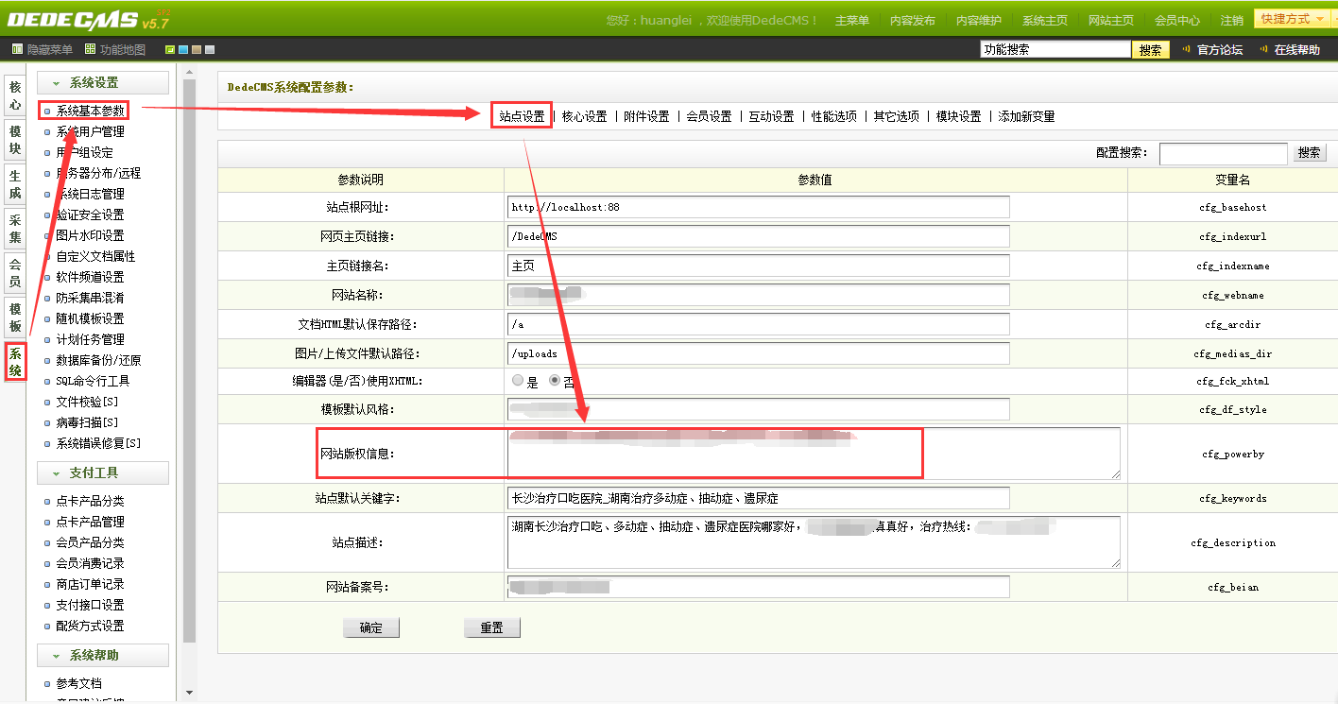Screen dimensions: 1338x704
Task: Open 内容发布 in the top navigation
Action: (913, 20)
